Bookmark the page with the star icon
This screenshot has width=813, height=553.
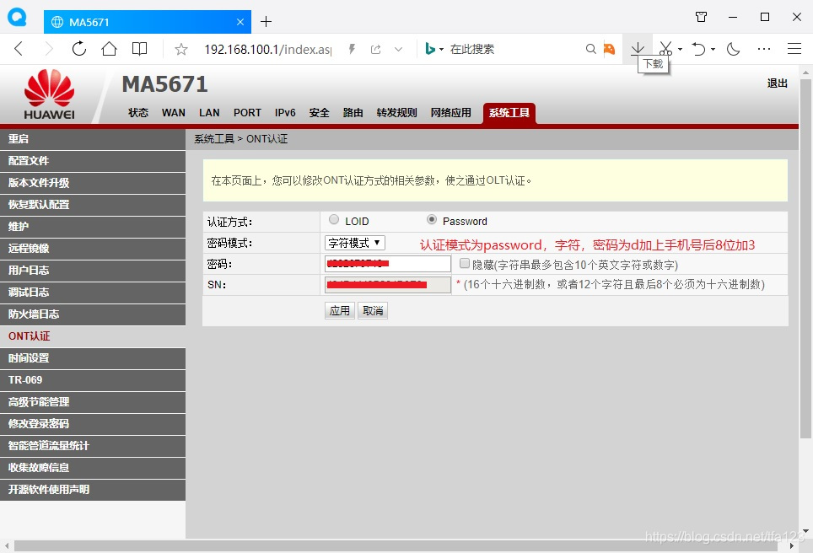(x=181, y=49)
